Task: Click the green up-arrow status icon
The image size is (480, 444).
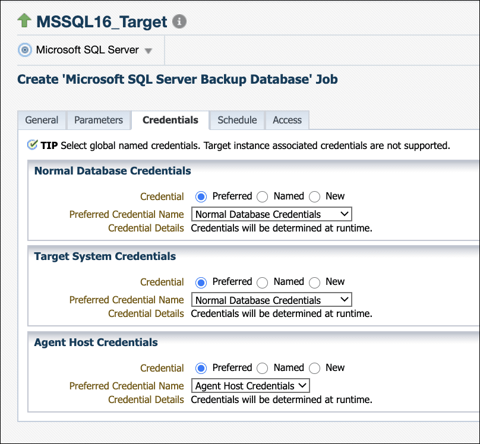Action: pyautogui.click(x=24, y=21)
